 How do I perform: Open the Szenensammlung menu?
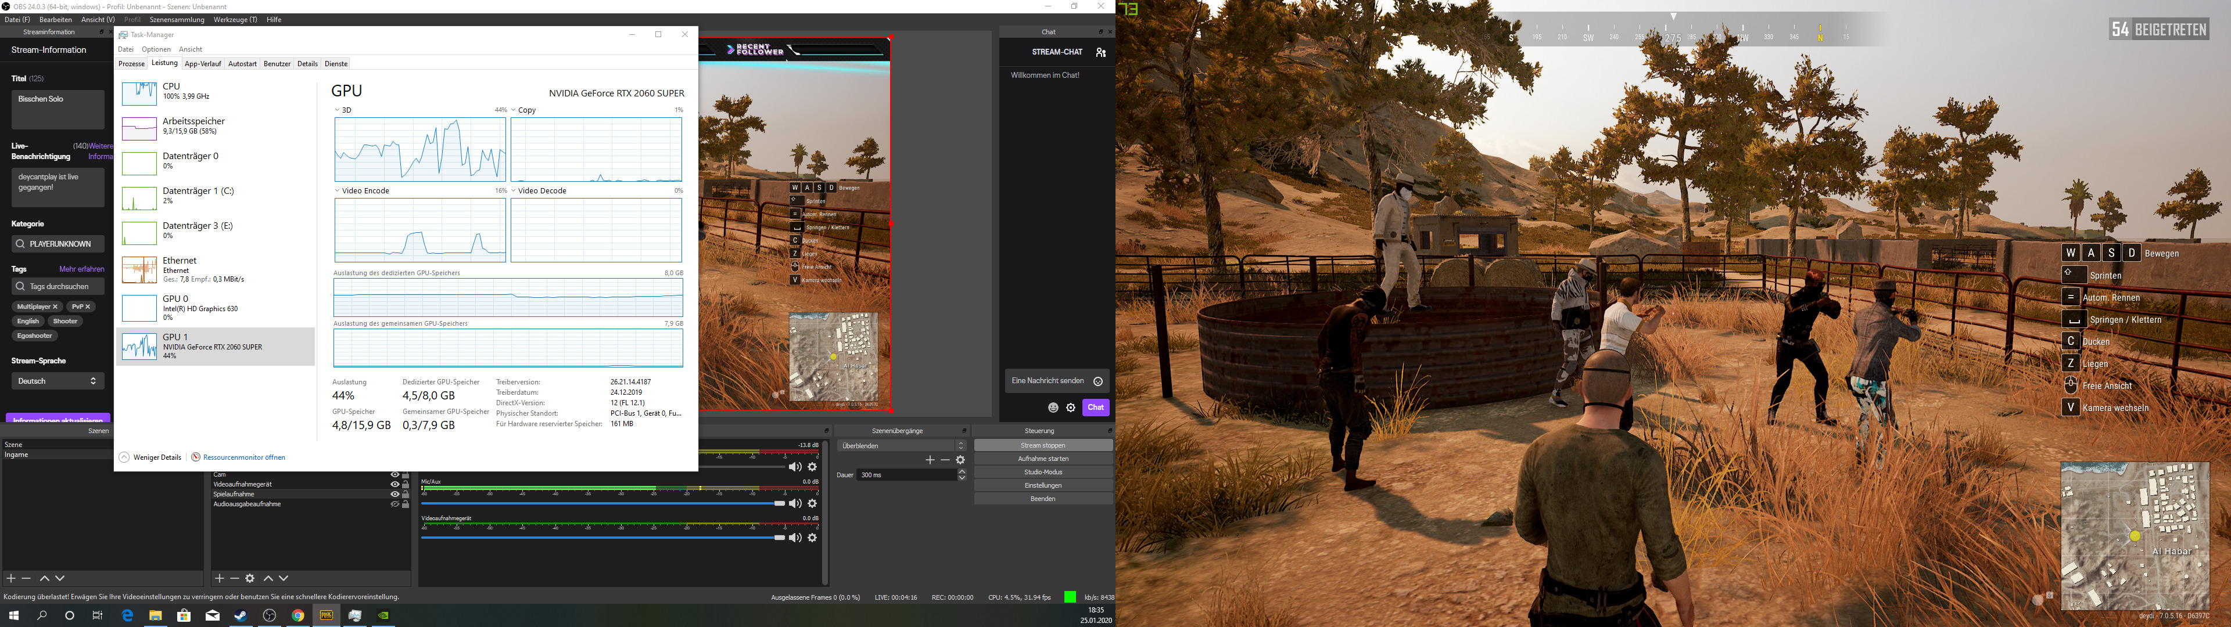point(177,19)
